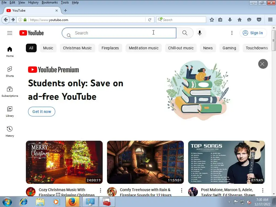Screen dimensions: 276x207
Task: Select the Fireplaces filter chip
Action: coord(110,48)
